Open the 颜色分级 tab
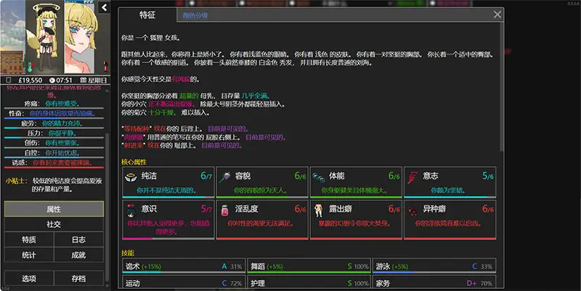 (195, 15)
